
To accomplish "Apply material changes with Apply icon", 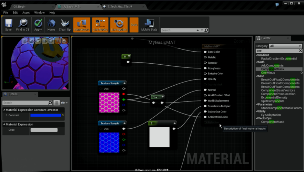I will (38, 25).
